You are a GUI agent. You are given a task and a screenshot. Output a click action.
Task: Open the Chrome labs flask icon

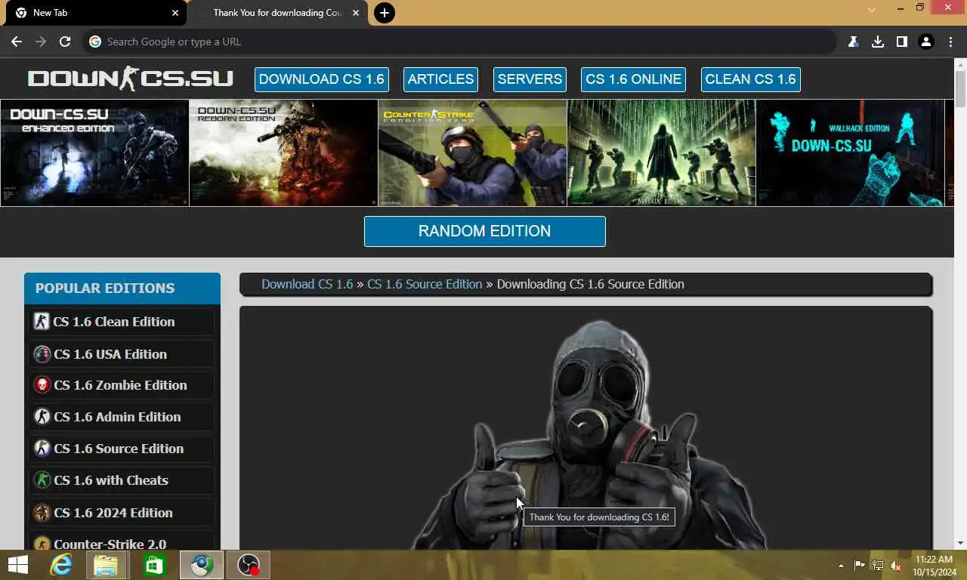[853, 42]
